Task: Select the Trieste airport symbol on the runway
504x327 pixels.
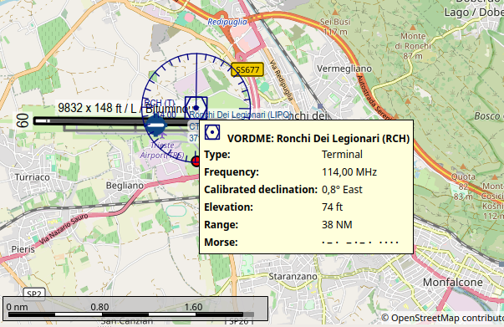Action: coord(155,125)
